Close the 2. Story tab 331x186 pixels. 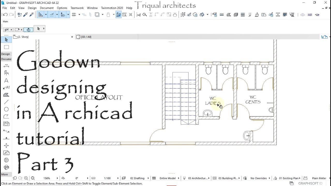(72, 37)
